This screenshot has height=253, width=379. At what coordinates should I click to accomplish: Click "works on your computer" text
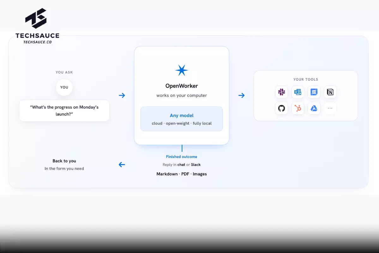[x=182, y=95]
